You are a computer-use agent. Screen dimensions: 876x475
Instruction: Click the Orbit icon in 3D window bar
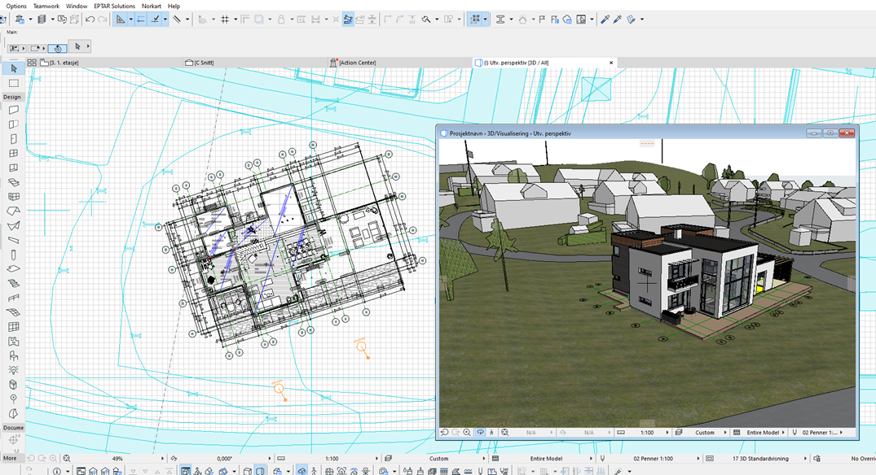click(481, 433)
